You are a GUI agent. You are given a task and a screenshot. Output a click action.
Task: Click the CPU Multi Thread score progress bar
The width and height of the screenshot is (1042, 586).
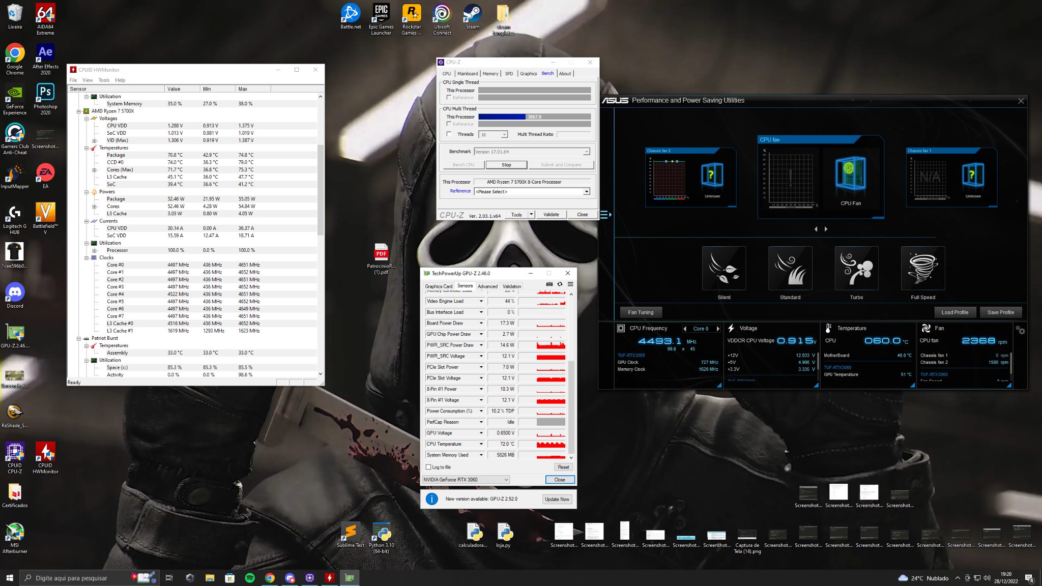click(534, 116)
